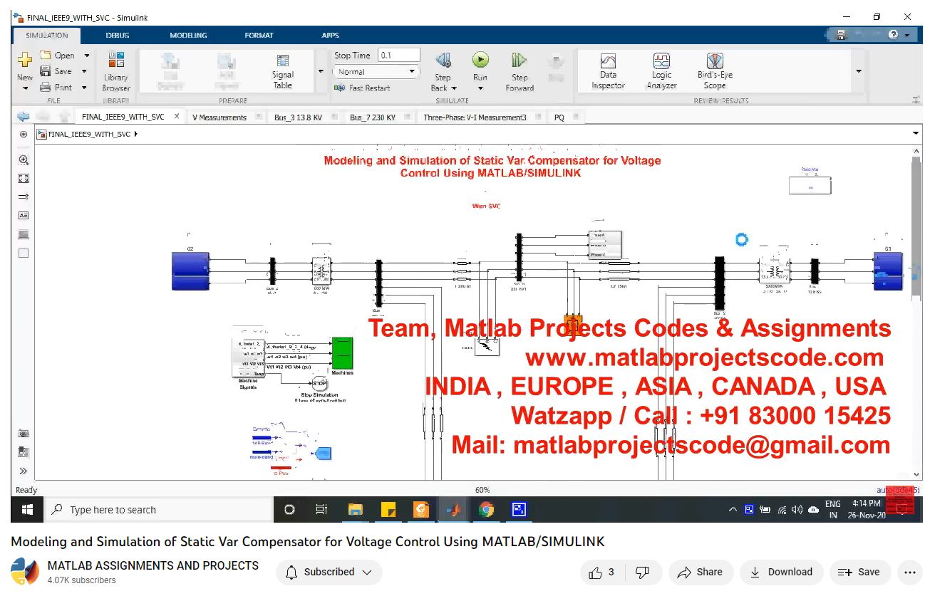Viewport: 930px width, 596px height.
Task: Launch the Logic Analyzer
Action: pyautogui.click(x=661, y=71)
